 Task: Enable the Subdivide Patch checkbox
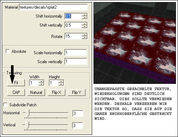[x=6, y=105]
